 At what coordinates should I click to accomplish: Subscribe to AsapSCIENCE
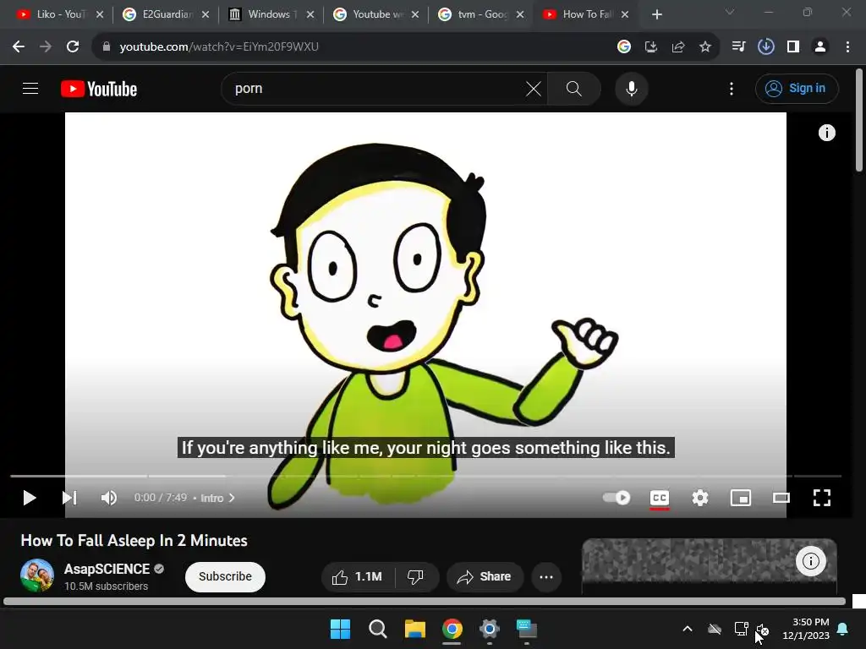tap(225, 576)
